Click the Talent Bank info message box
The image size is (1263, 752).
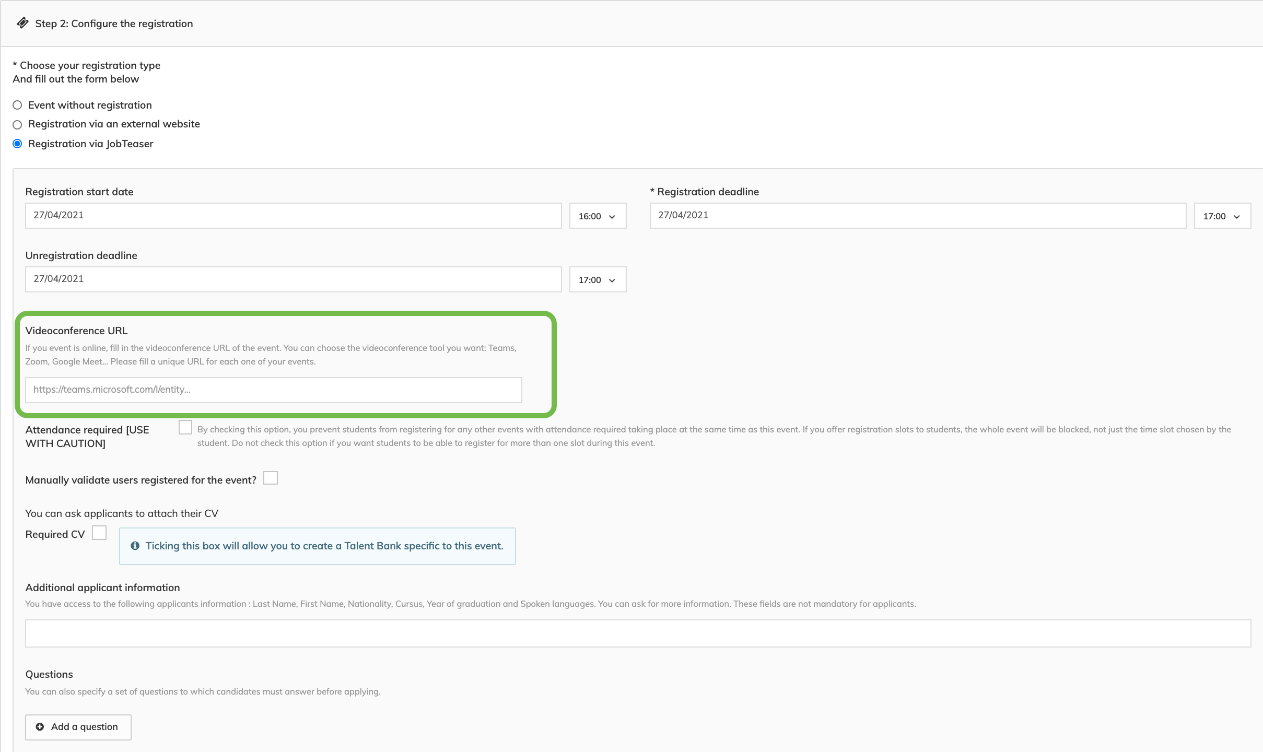(318, 546)
